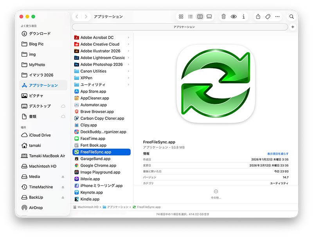Click the Get Info toolbar icon

tap(244, 17)
